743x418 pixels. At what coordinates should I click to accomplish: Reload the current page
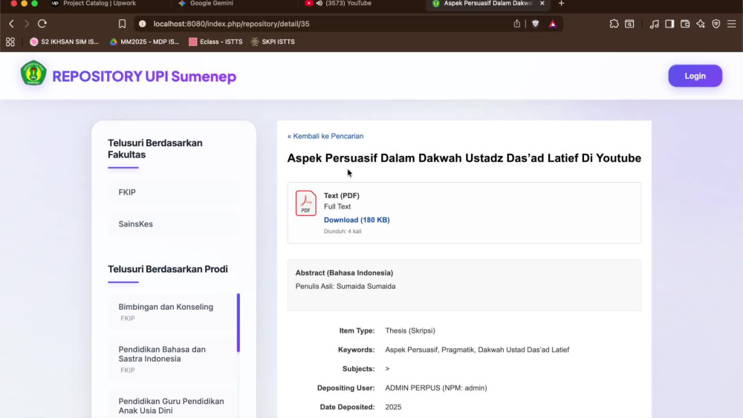(42, 24)
